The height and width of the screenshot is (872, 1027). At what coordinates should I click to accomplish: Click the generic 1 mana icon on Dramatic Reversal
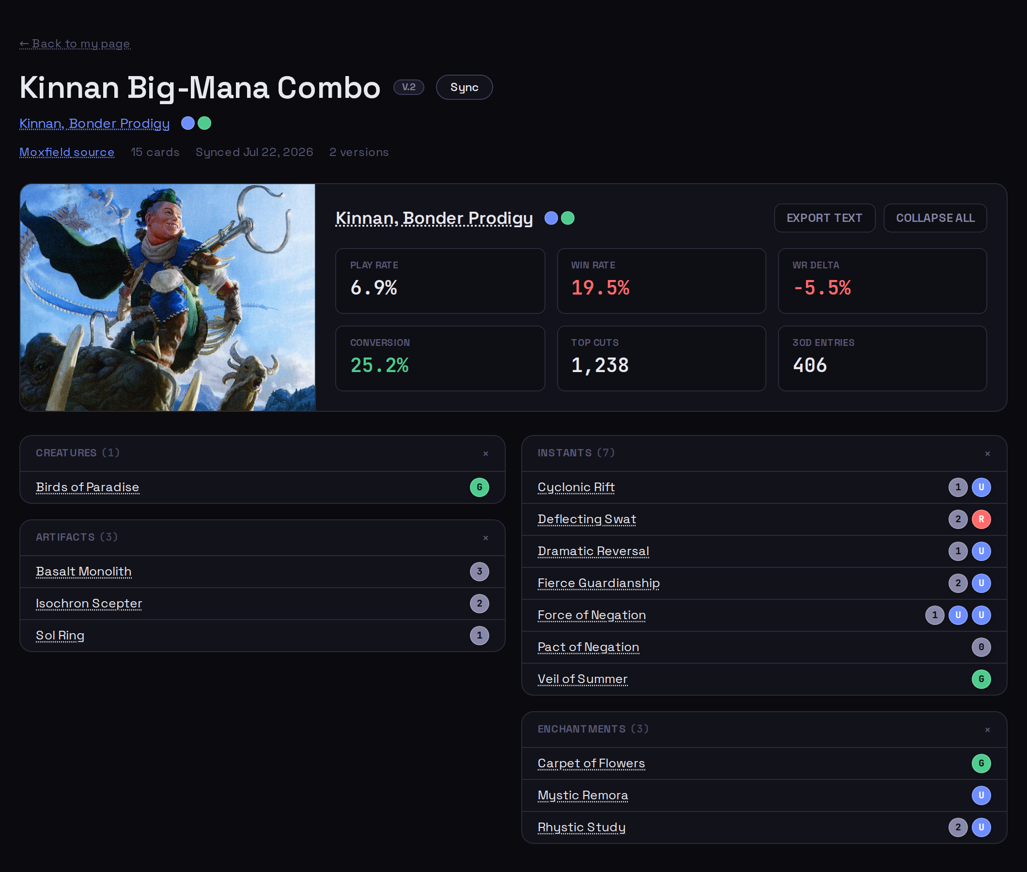[958, 551]
